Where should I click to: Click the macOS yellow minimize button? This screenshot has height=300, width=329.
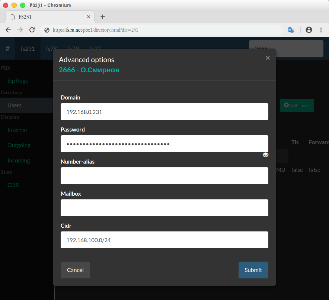click(x=14, y=5)
